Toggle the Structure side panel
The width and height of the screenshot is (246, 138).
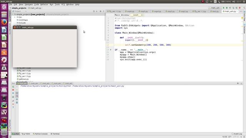tap(10, 29)
